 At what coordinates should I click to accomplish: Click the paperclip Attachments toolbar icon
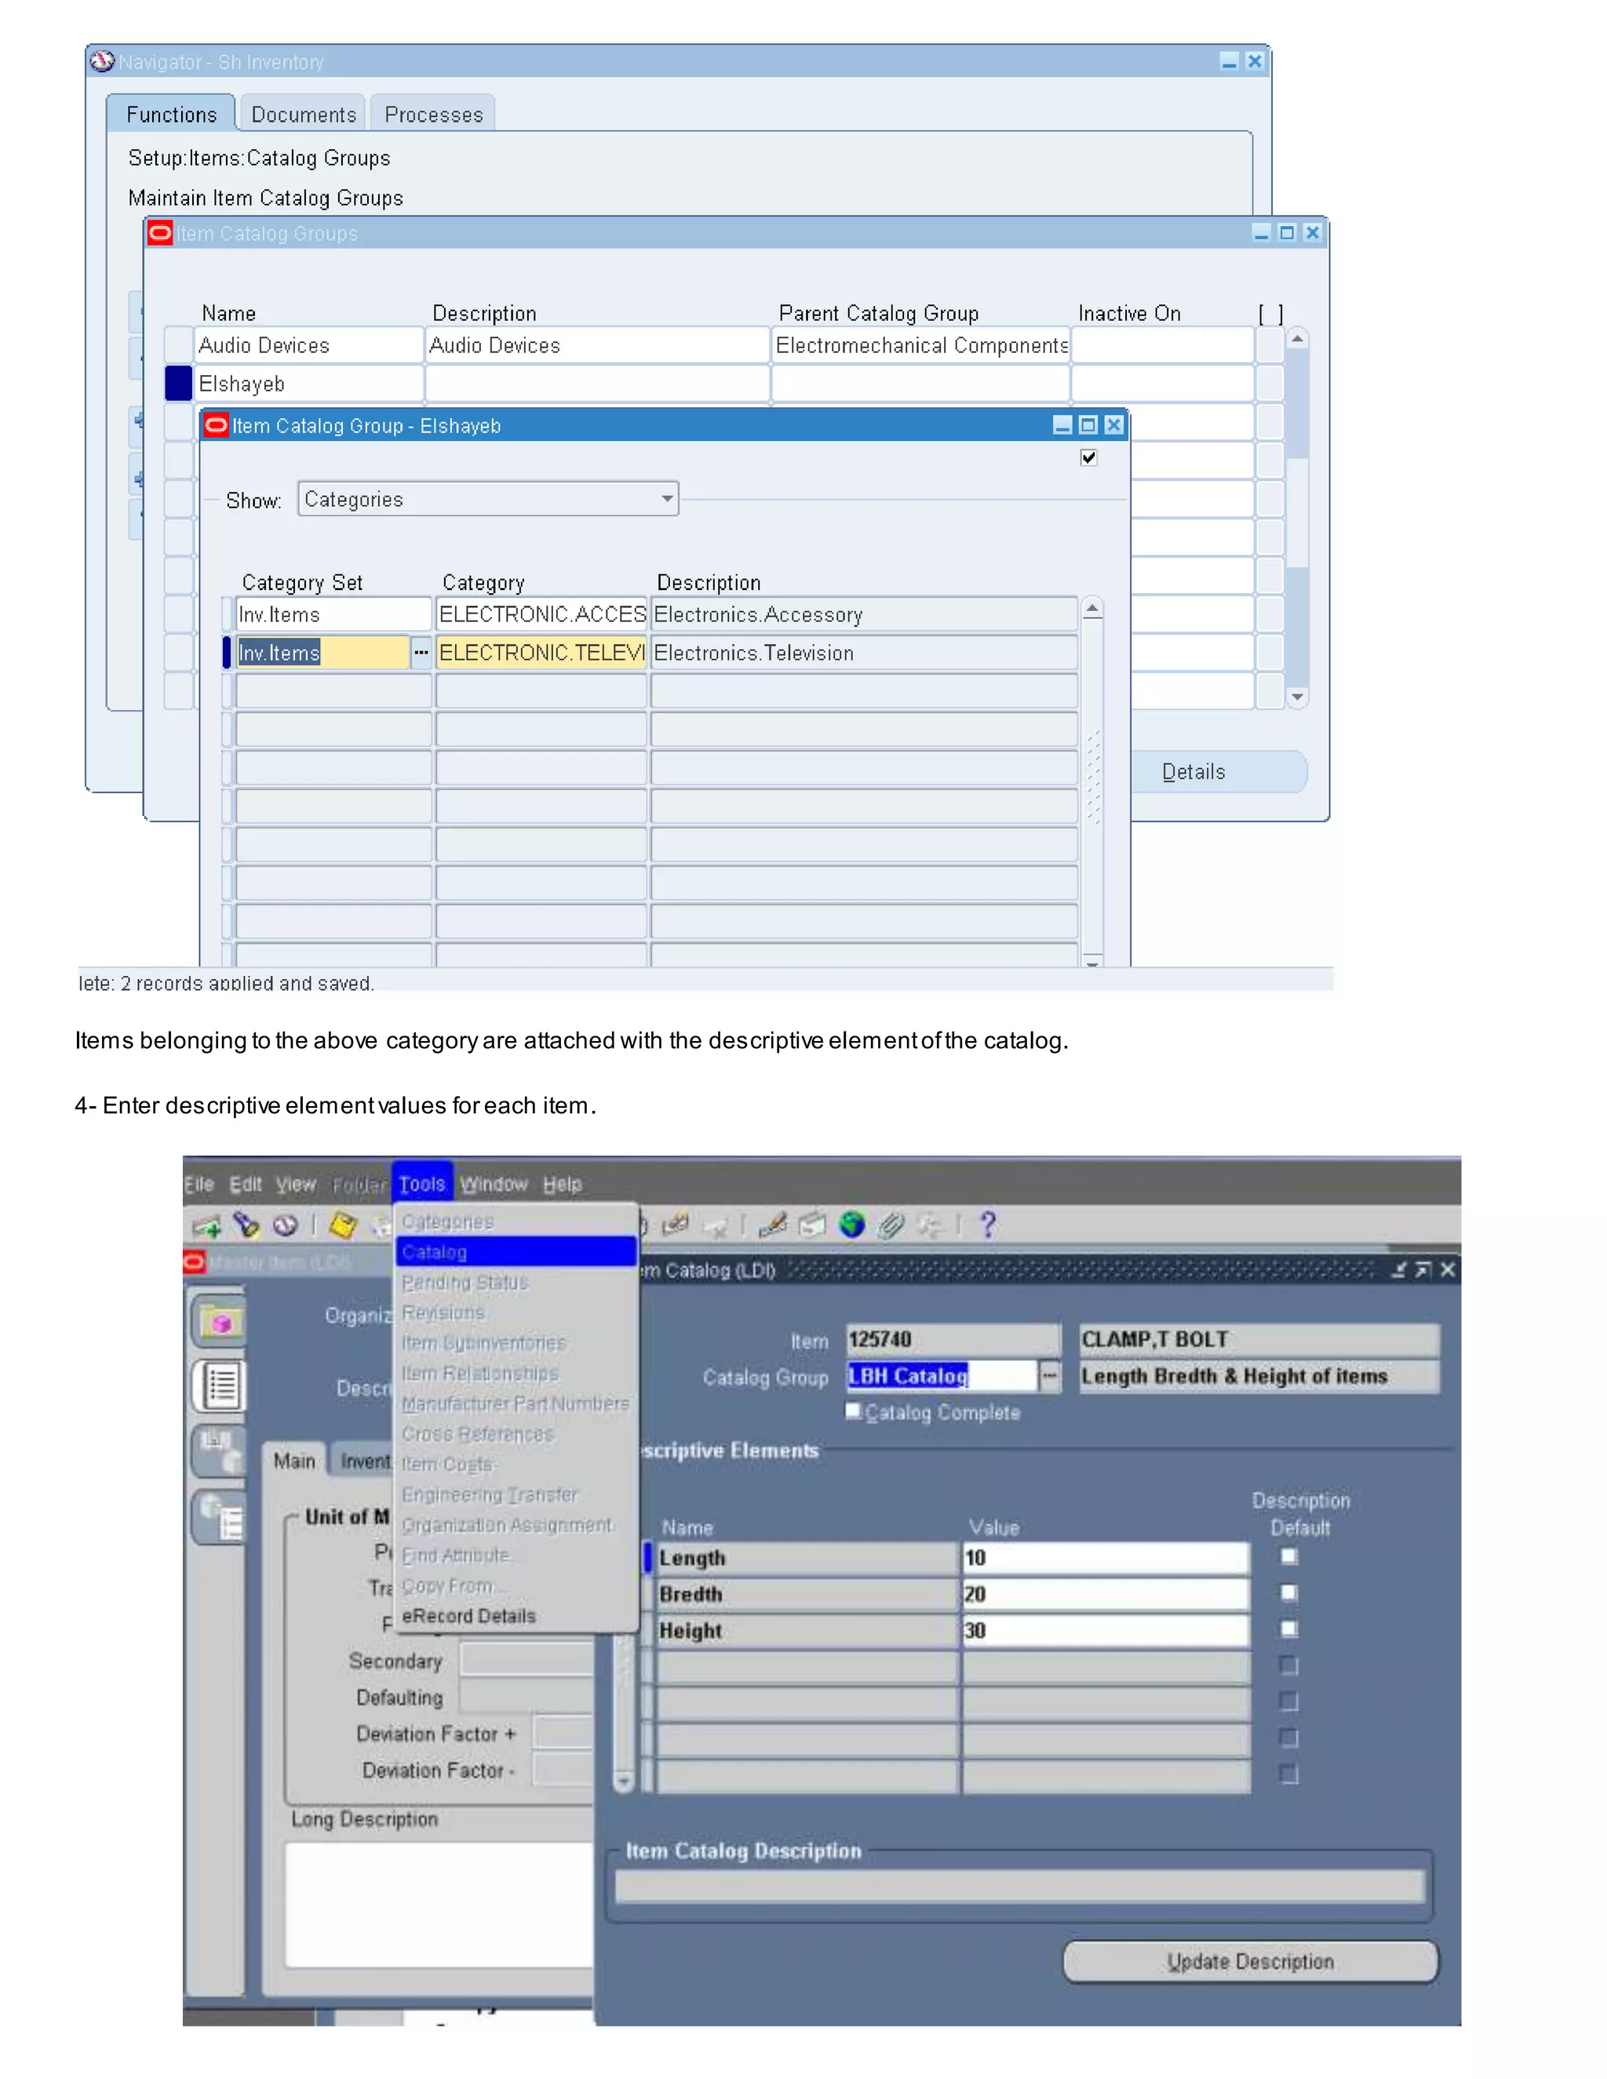891,1224
